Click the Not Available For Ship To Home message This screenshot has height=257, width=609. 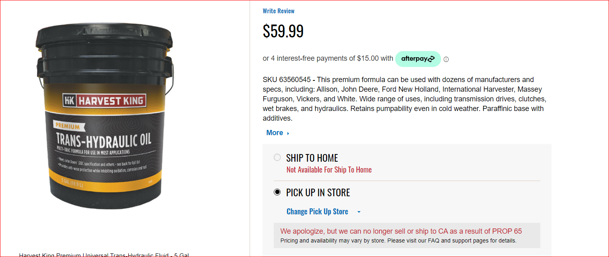pyautogui.click(x=329, y=170)
